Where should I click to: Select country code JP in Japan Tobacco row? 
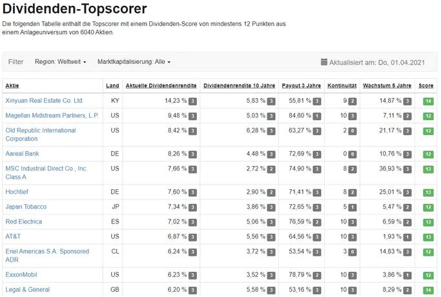(116, 207)
